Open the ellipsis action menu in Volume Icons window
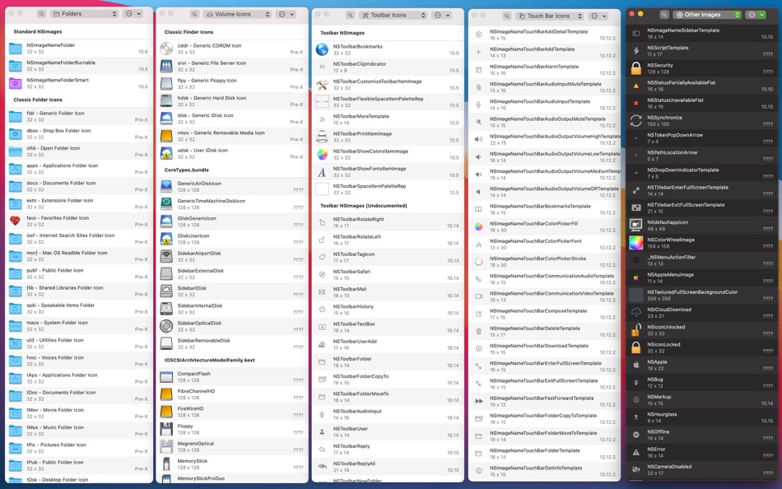Screen dimensions: 782x489 coord(286,14)
